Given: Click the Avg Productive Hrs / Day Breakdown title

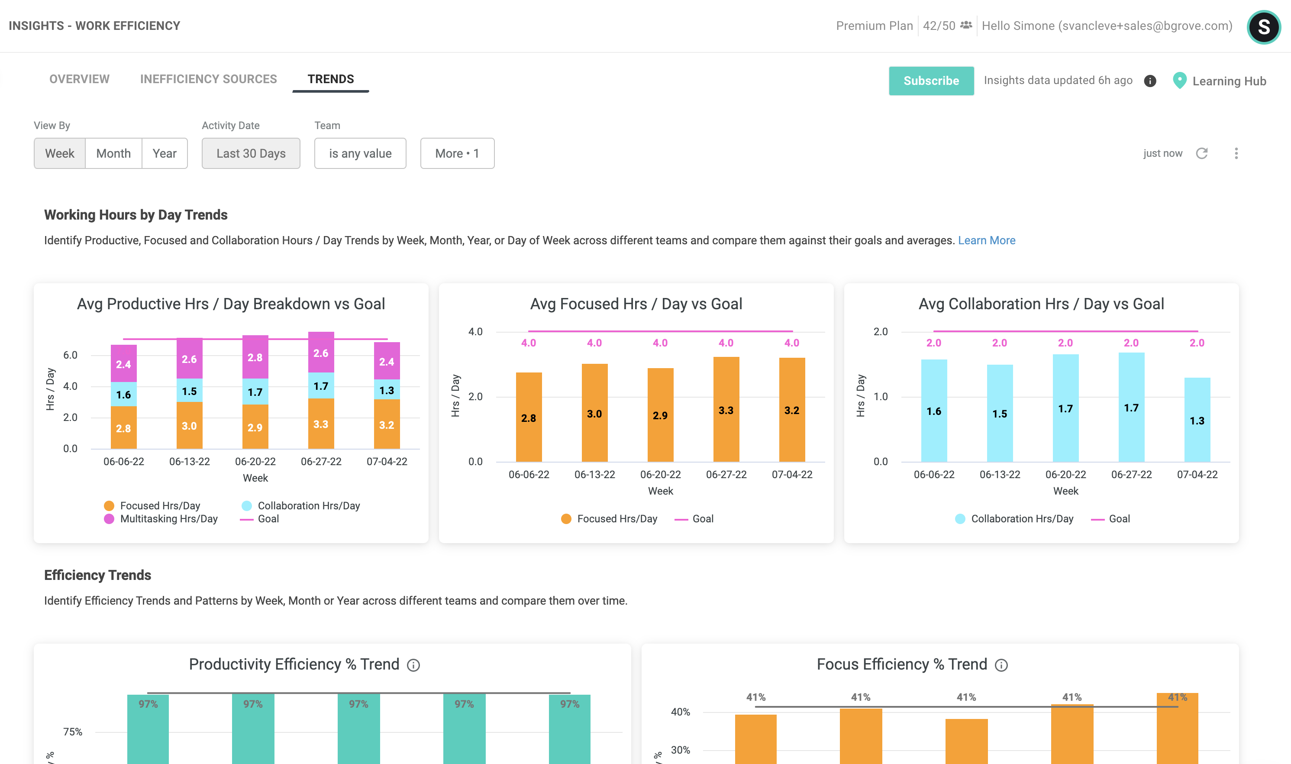Looking at the screenshot, I should point(231,304).
